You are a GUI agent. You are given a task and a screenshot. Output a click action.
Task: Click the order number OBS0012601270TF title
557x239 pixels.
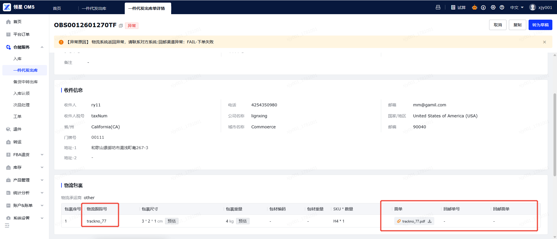pos(85,25)
